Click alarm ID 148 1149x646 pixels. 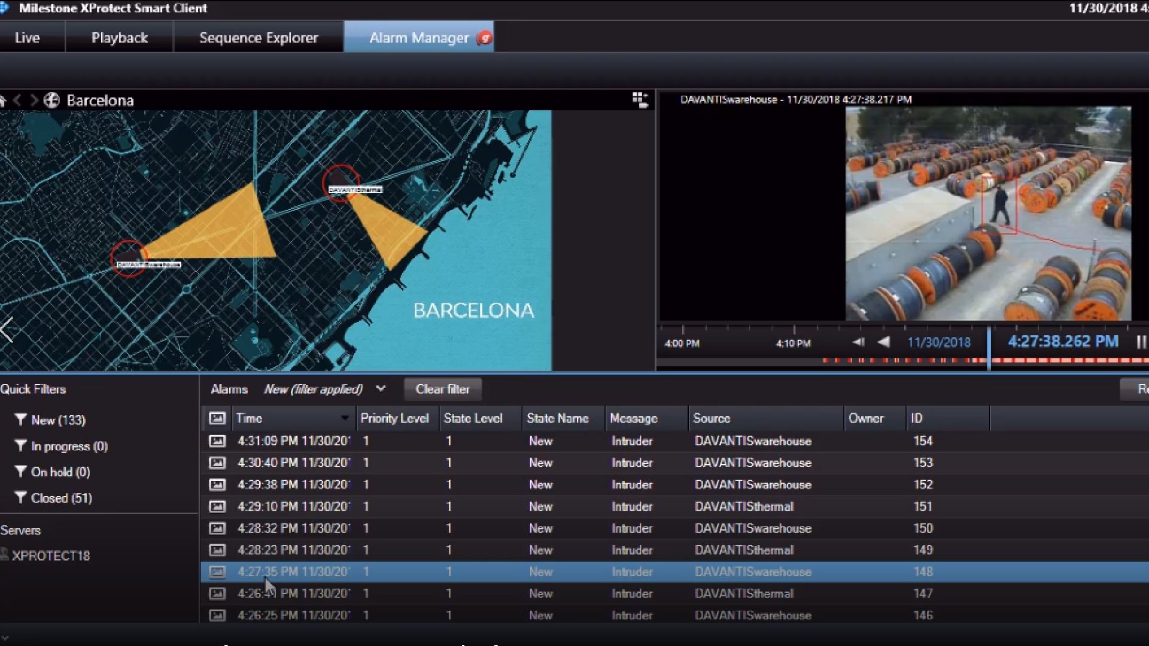pyautogui.click(x=923, y=572)
